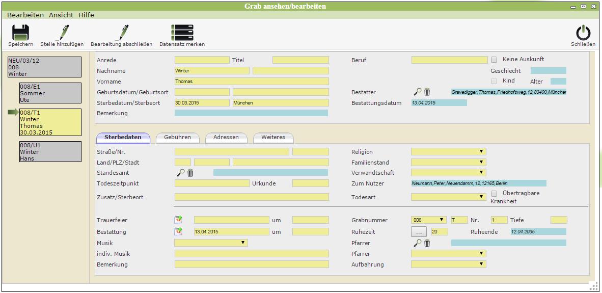This screenshot has height=293, width=602.
Task: Check the Übertragbare Krankheit checkbox
Action: point(494,194)
